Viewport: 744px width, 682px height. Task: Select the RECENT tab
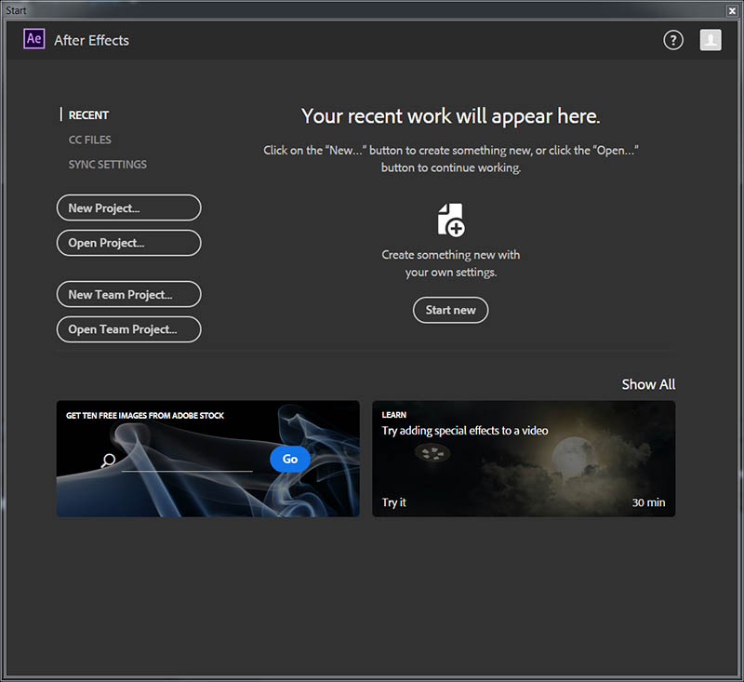pos(88,115)
